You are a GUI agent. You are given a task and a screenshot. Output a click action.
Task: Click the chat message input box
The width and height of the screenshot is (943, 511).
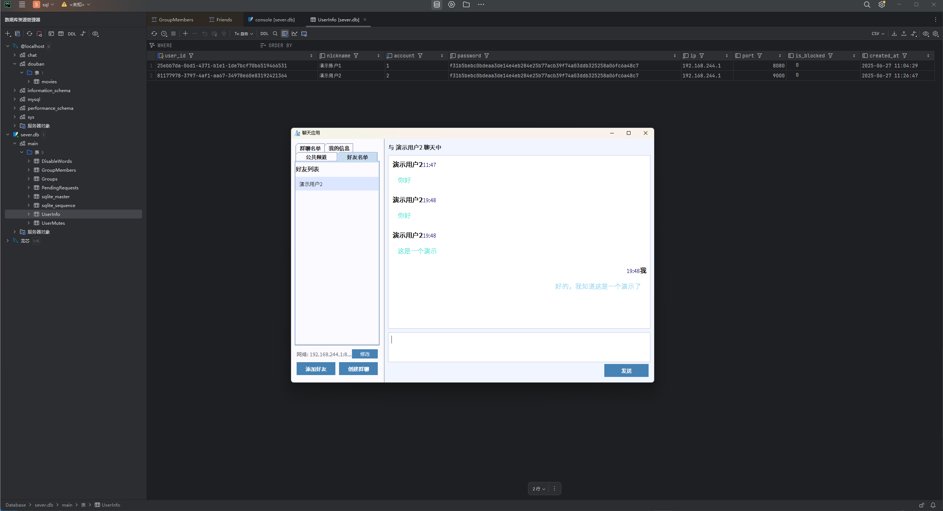(x=519, y=347)
